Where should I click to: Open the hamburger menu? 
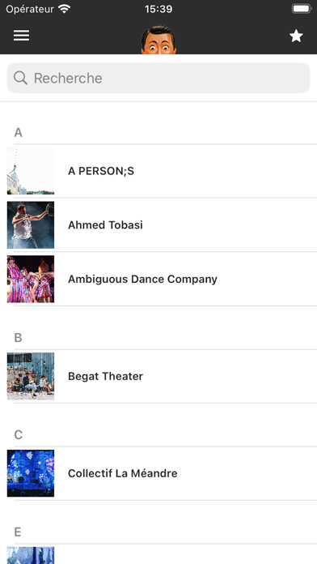tap(22, 36)
